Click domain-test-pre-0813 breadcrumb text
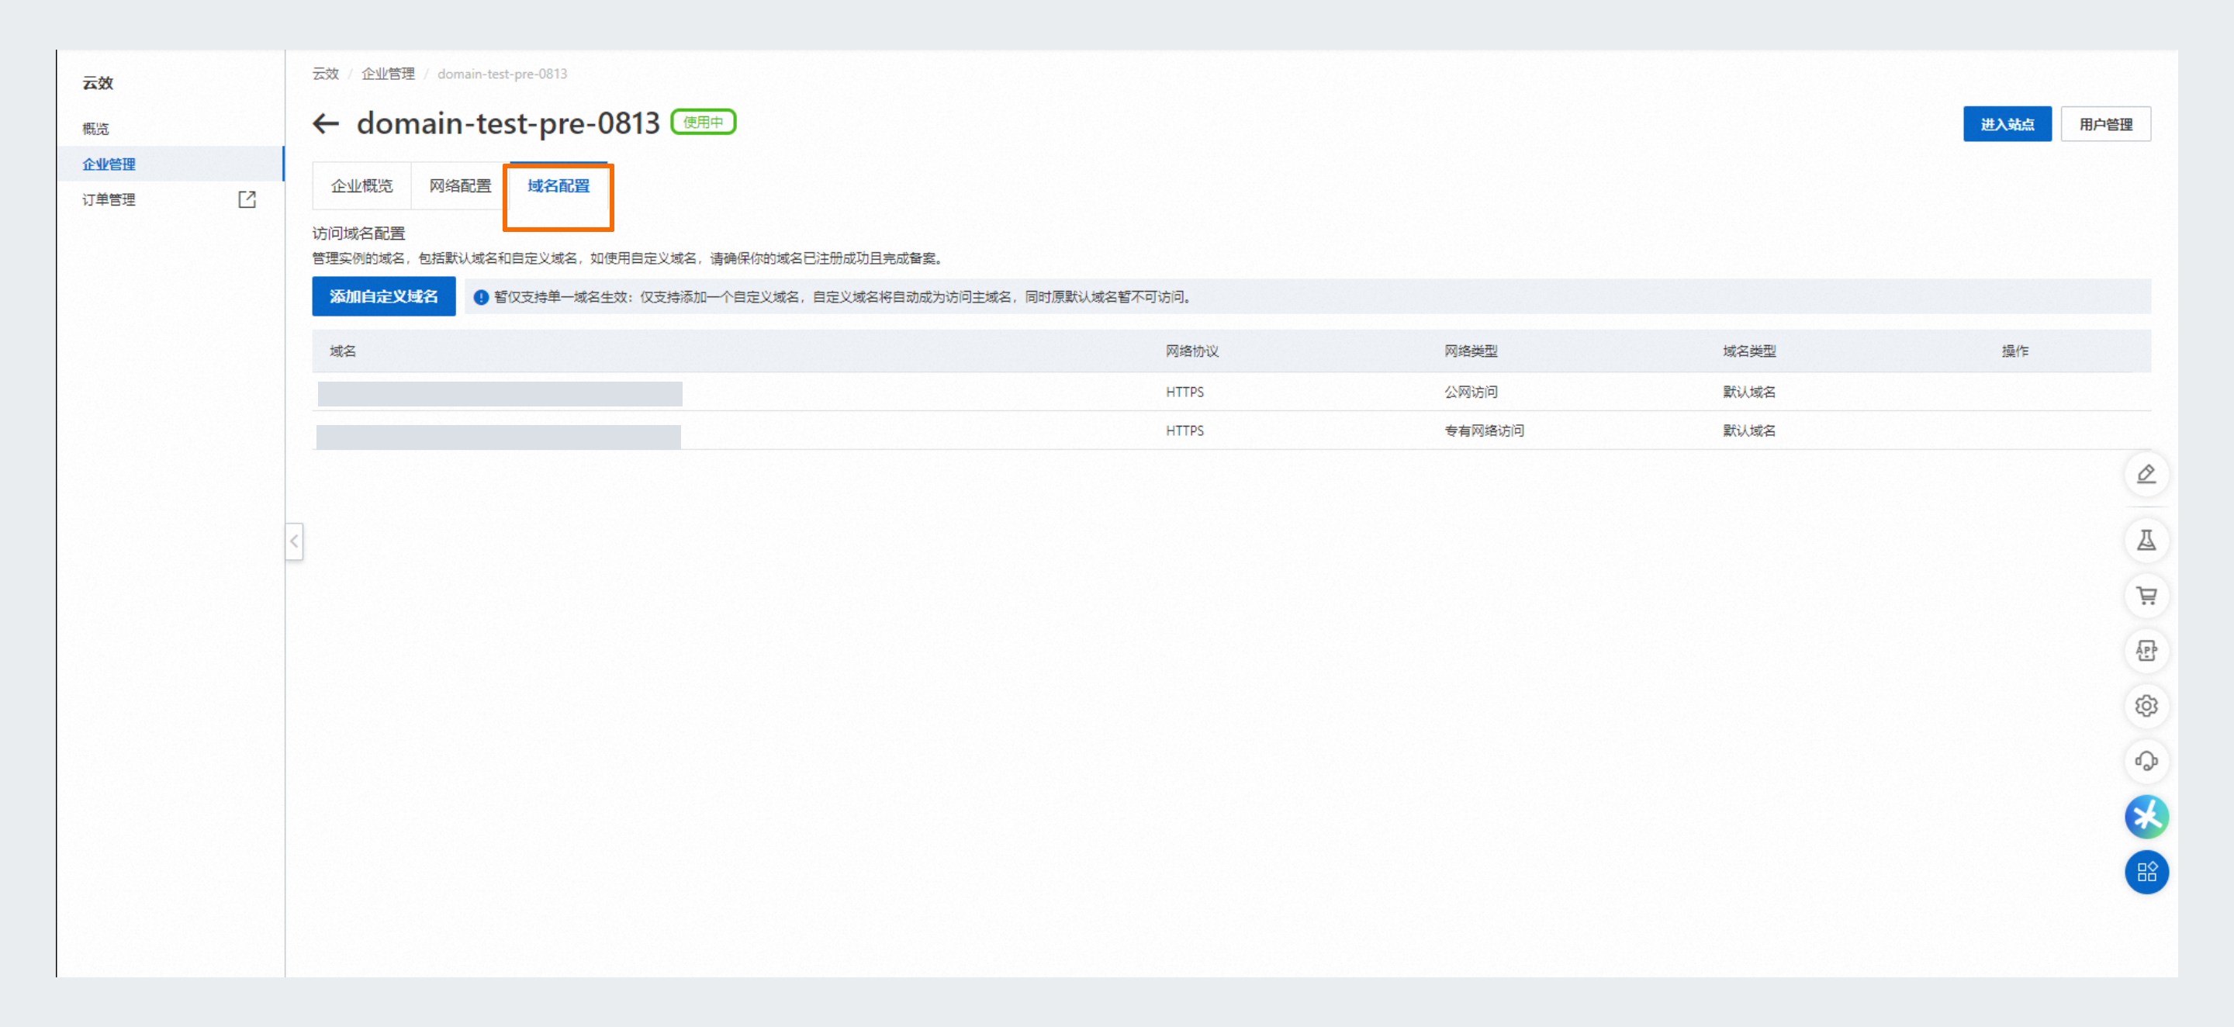Viewport: 2234px width, 1027px height. 502,74
